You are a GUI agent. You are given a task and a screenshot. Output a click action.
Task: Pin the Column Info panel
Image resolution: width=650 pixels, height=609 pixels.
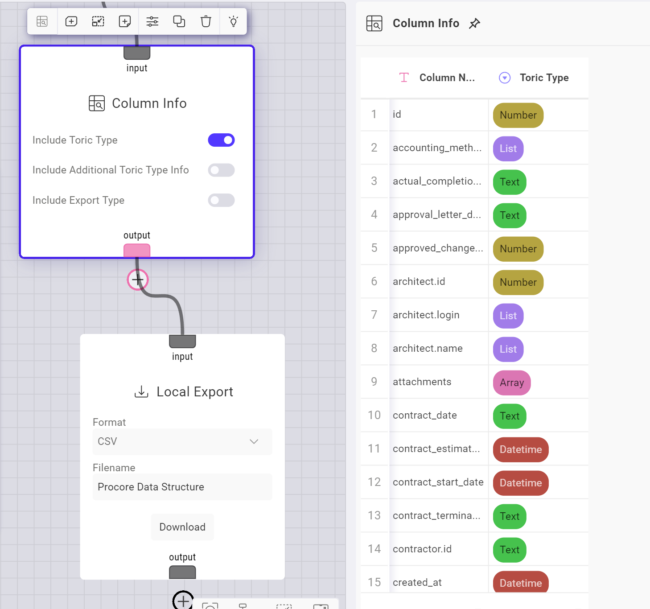click(474, 24)
